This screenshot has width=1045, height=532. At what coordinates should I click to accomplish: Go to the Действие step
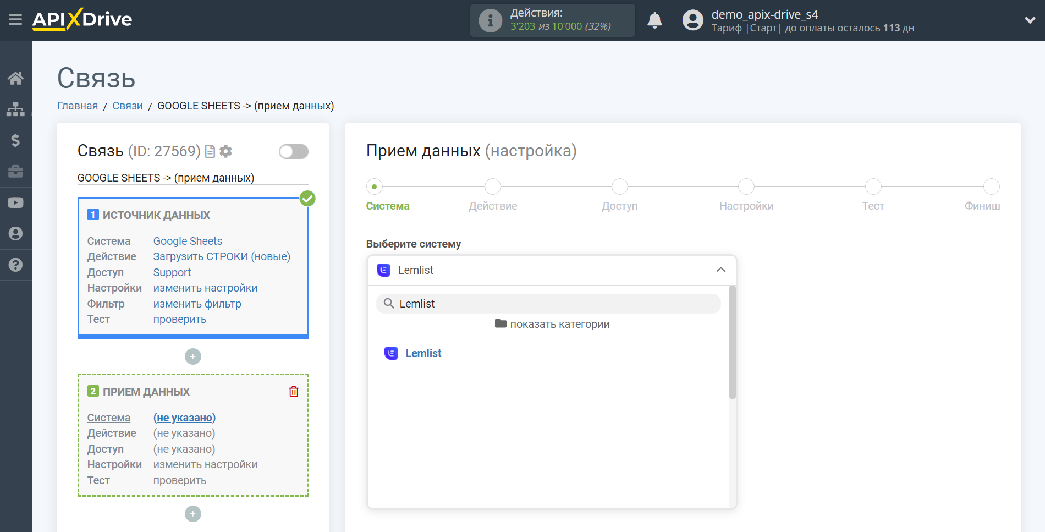coord(493,187)
